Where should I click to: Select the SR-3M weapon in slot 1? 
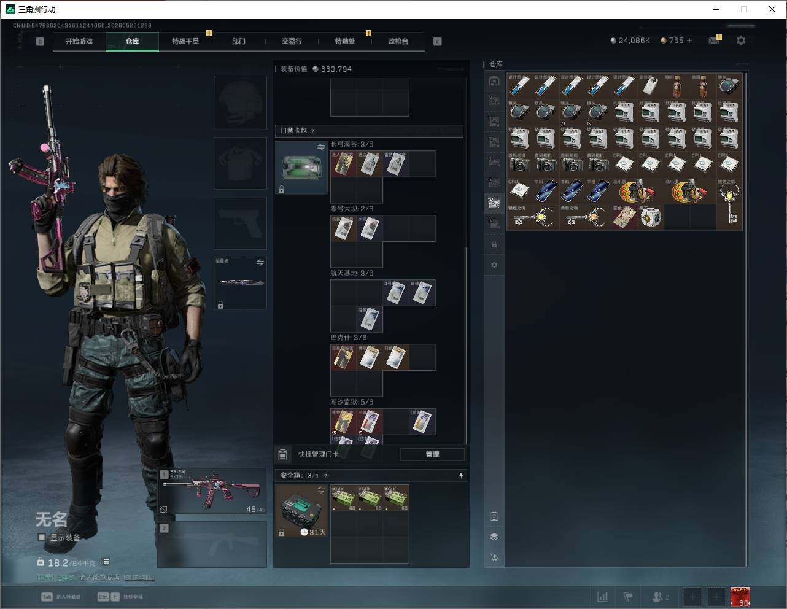pos(212,491)
